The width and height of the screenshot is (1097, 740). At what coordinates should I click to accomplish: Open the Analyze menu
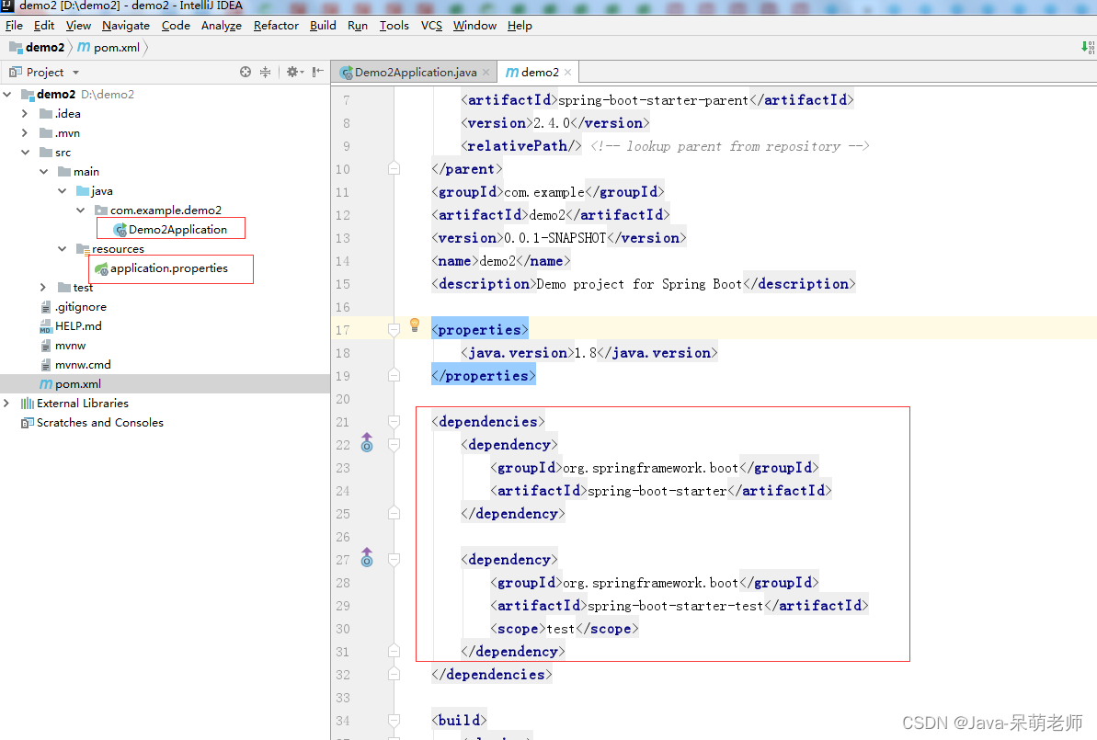(x=221, y=25)
